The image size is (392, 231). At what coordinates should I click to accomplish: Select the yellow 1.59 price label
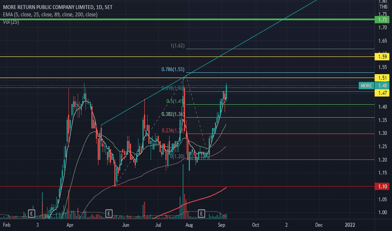tap(382, 57)
